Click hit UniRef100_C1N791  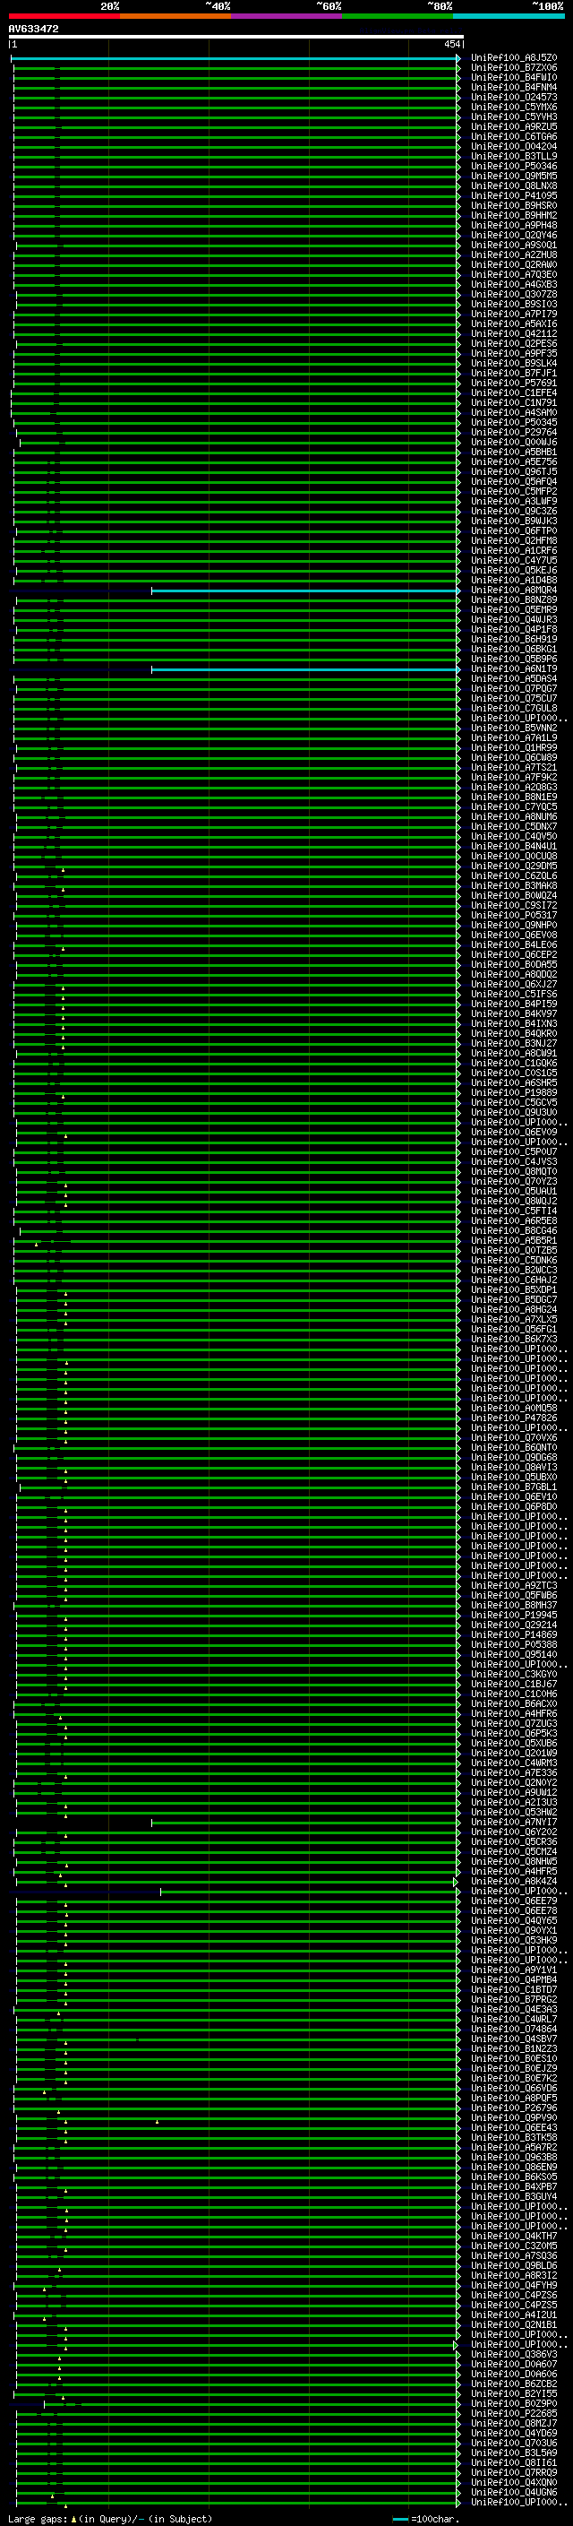click(514, 403)
